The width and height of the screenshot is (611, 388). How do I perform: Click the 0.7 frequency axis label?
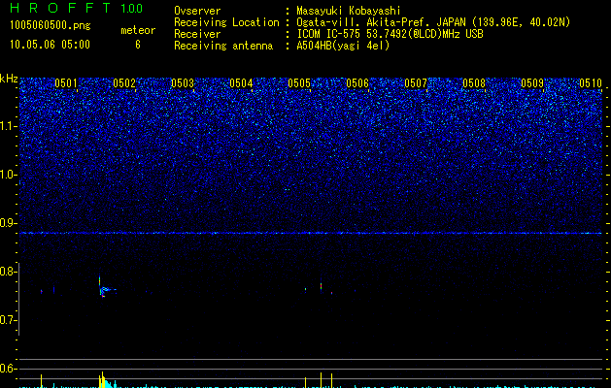tap(9, 320)
